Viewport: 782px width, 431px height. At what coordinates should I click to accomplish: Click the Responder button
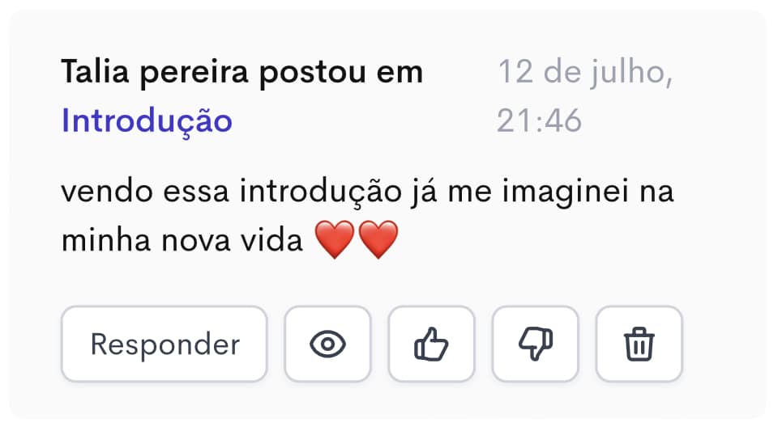point(165,344)
